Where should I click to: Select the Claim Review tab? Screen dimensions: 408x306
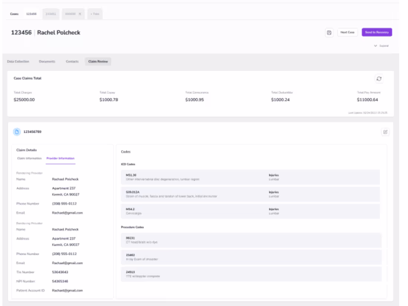[x=98, y=62]
